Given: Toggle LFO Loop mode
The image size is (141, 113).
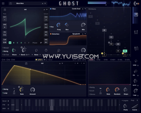Looking at the screenshot, I should tap(5, 93).
